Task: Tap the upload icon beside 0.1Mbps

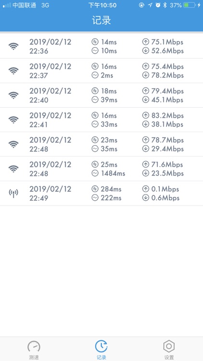Action: click(145, 189)
